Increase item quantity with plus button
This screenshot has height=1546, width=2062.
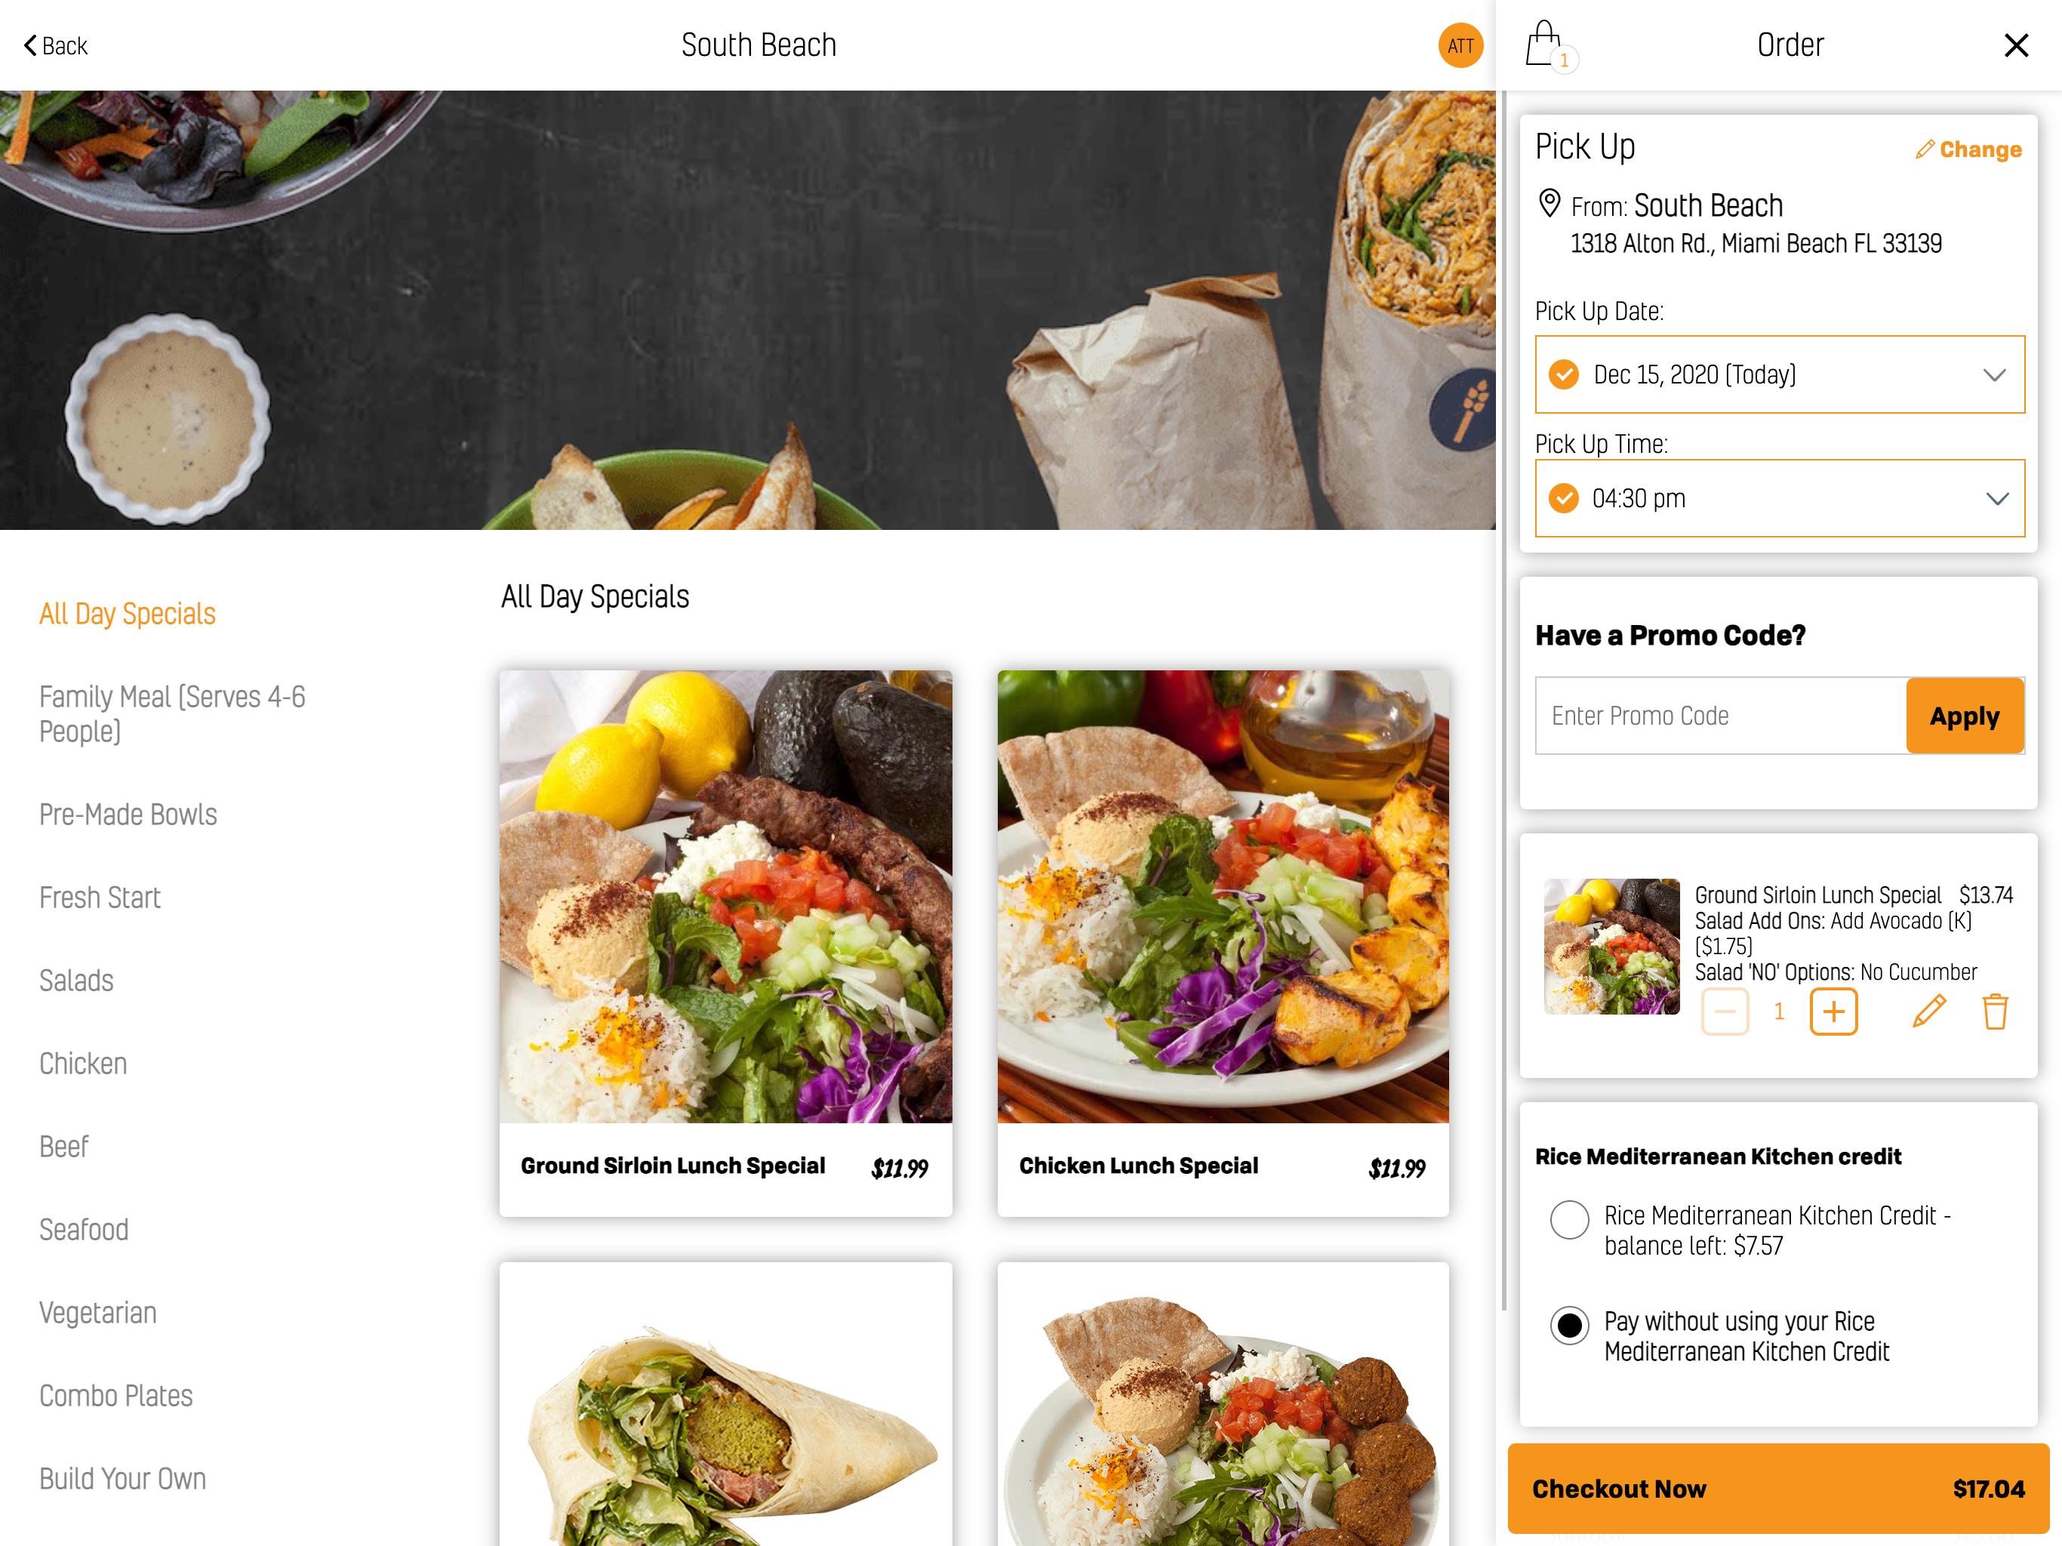(1833, 1012)
